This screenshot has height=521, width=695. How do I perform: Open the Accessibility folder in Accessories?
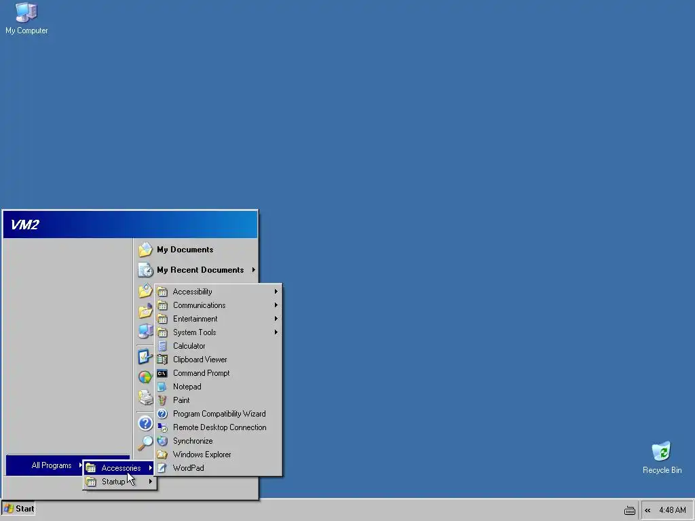pos(218,292)
